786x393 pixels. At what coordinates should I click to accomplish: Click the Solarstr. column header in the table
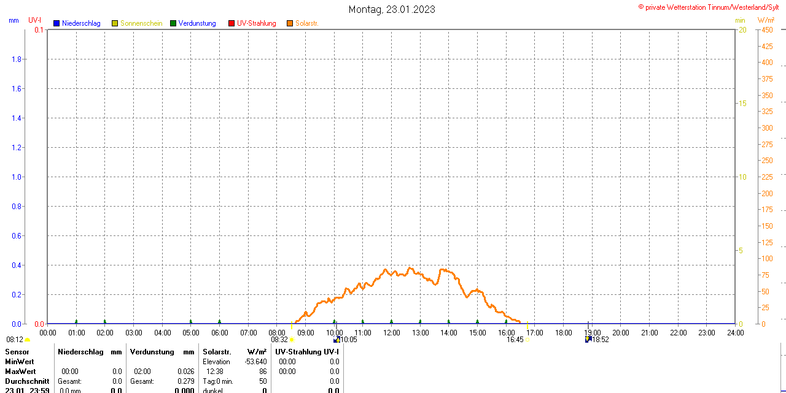217,351
